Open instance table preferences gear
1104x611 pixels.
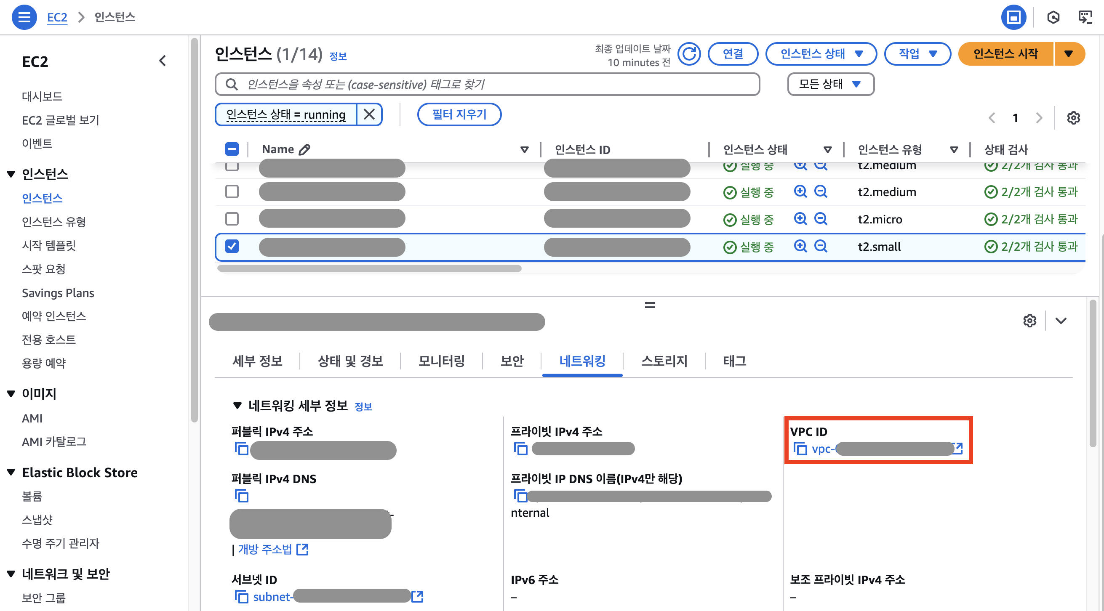click(x=1073, y=118)
